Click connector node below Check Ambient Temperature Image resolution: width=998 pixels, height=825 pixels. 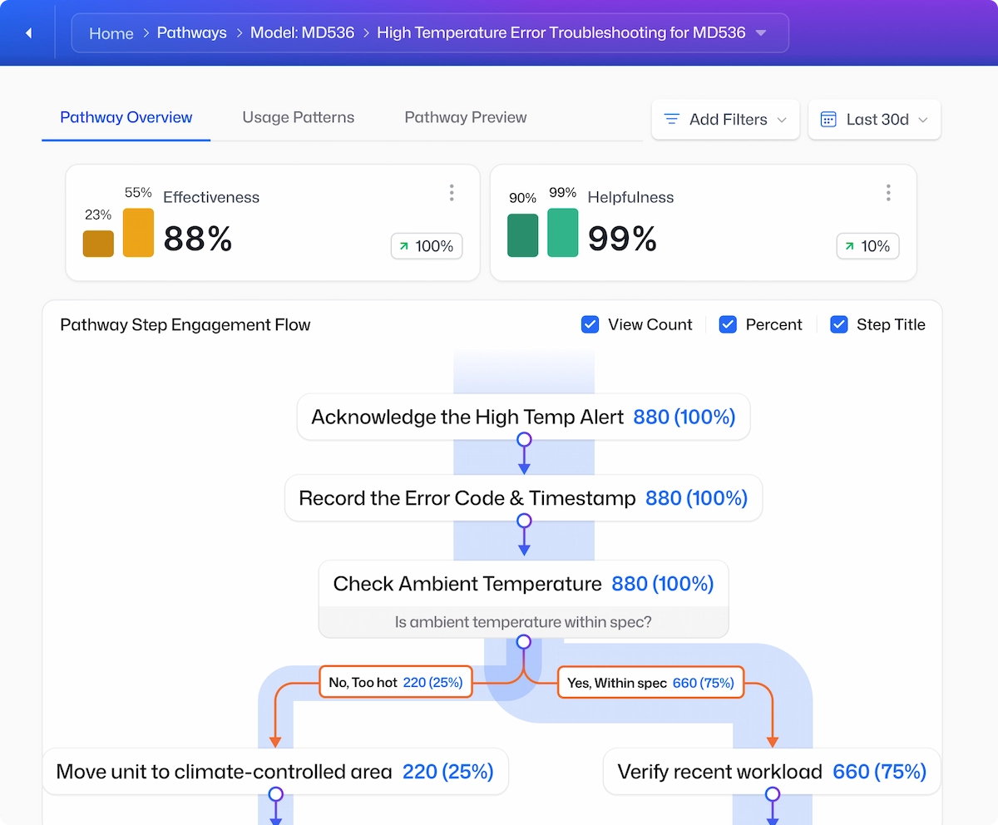pyautogui.click(x=524, y=642)
